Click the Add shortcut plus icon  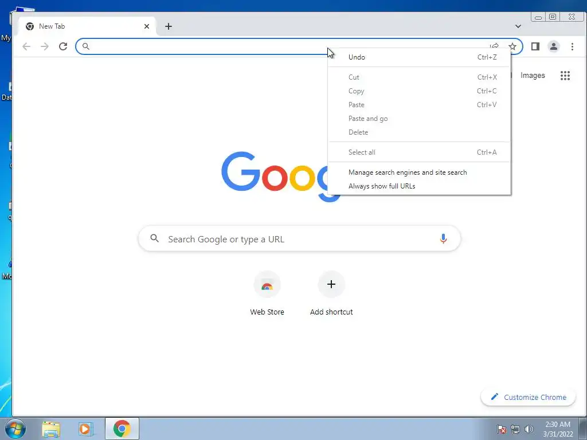[331, 284]
